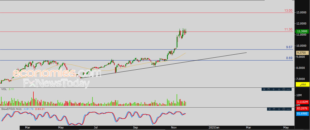This screenshot has height=130, width=310.
Task: Move the SlowSTO pane up
Action: [279, 109]
